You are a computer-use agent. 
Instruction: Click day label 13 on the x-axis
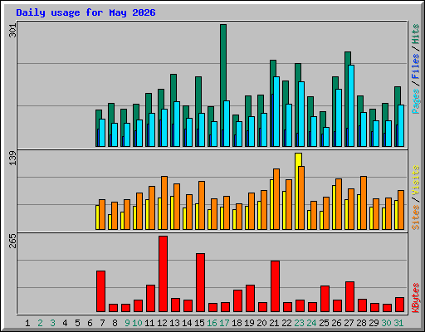[x=174, y=323]
